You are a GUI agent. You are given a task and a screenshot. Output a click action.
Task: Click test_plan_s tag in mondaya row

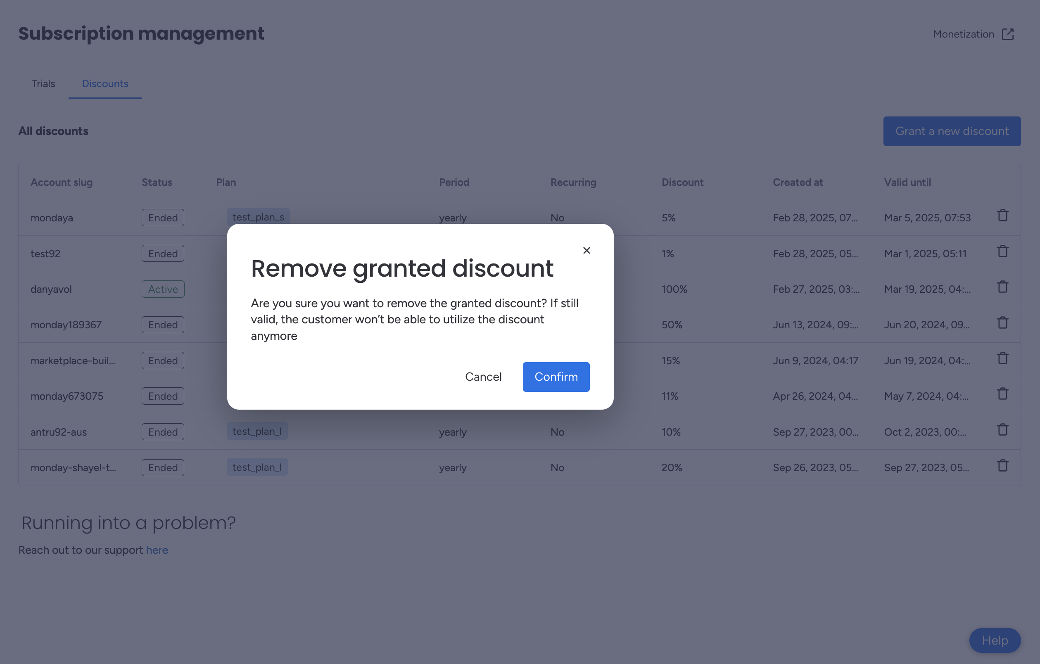(258, 217)
